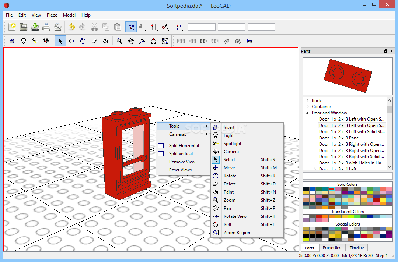Click the Redo arrow icon
This screenshot has height=262, width=398.
tap(83, 27)
